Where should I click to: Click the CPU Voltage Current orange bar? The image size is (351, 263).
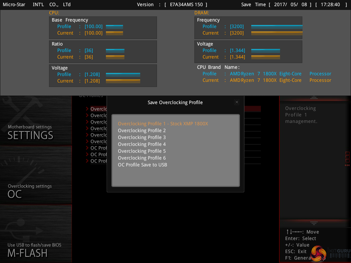click(123, 81)
